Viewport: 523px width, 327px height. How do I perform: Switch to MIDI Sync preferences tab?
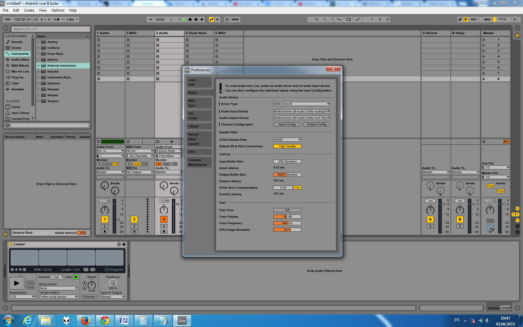tap(199, 103)
